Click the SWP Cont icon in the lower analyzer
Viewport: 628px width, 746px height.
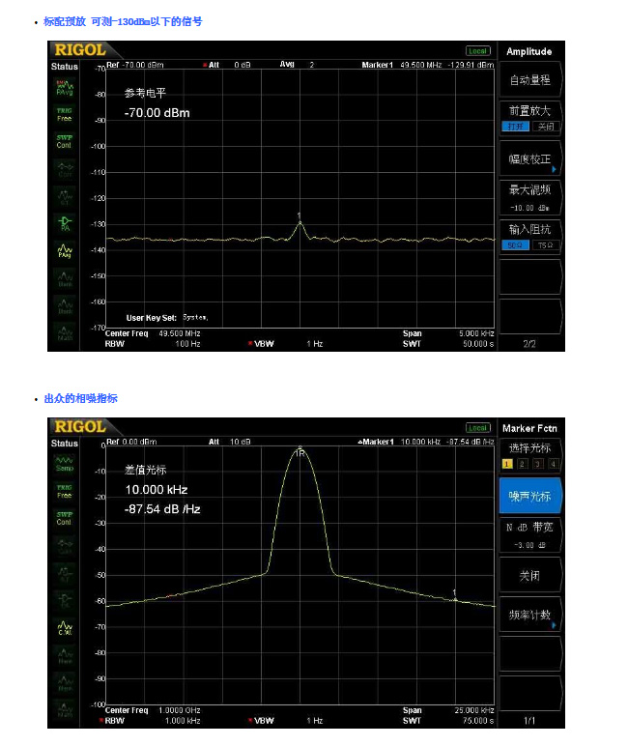tap(64, 518)
